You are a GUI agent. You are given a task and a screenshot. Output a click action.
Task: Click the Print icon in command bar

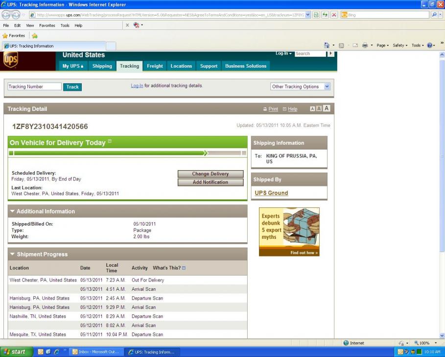tap(365, 45)
